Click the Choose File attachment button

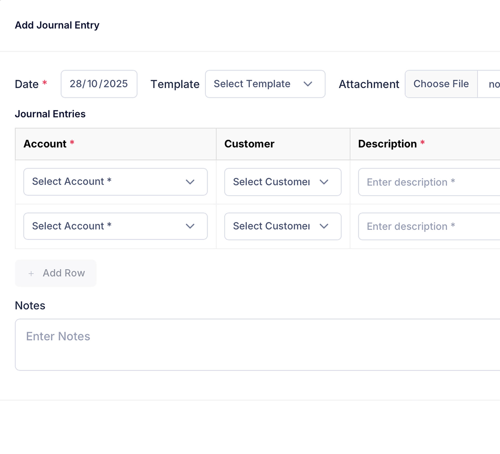click(441, 84)
